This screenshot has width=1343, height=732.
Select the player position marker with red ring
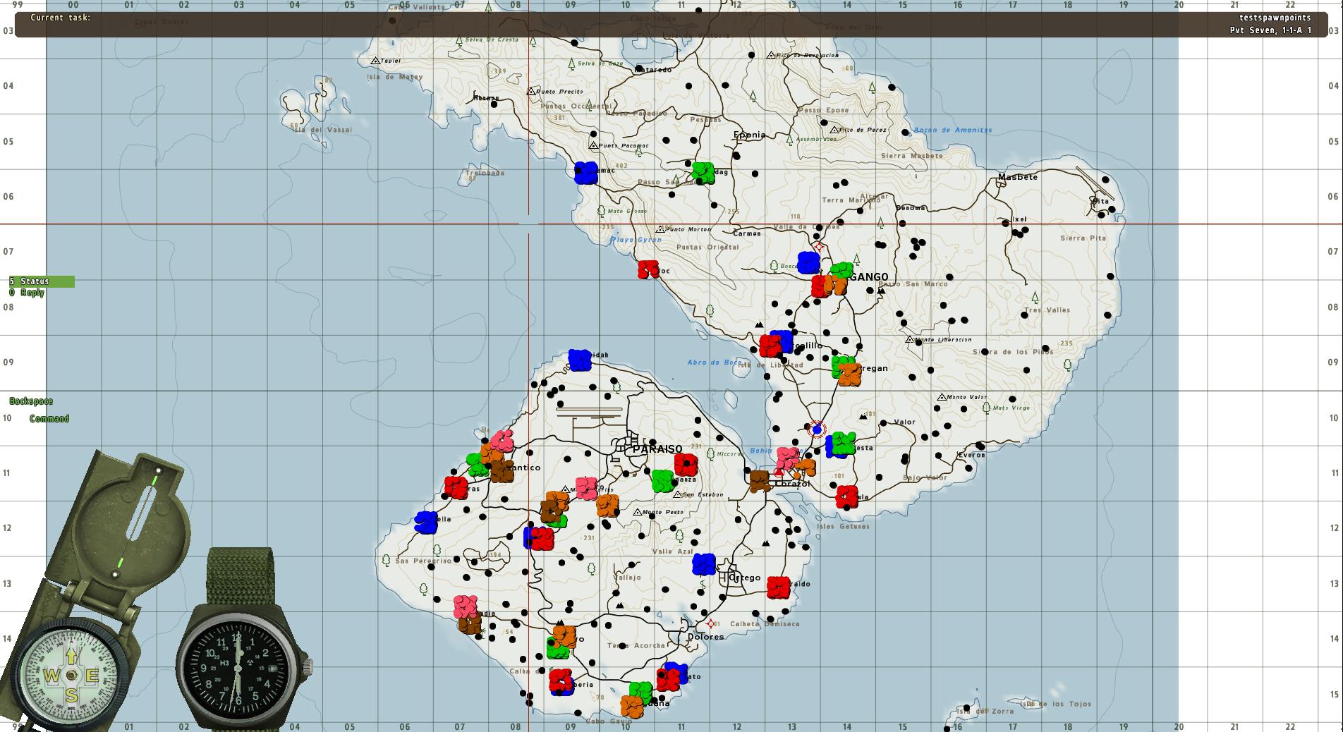pos(817,429)
